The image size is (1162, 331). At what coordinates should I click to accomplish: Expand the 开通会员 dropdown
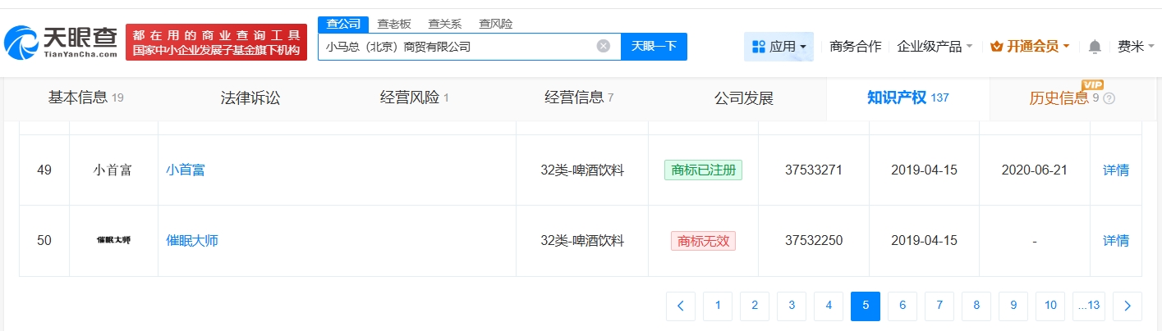(x=1031, y=47)
